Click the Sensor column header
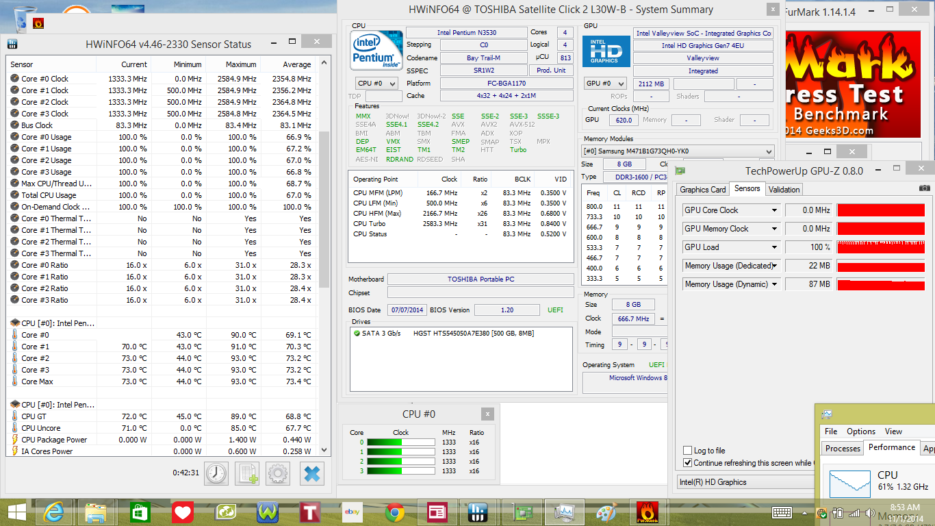Screen dimensions: 935x526 pyautogui.click(x=52, y=64)
